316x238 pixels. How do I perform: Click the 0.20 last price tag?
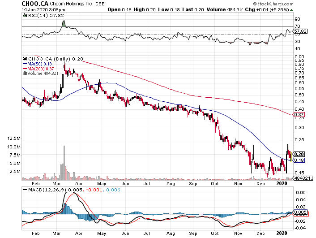(298, 153)
